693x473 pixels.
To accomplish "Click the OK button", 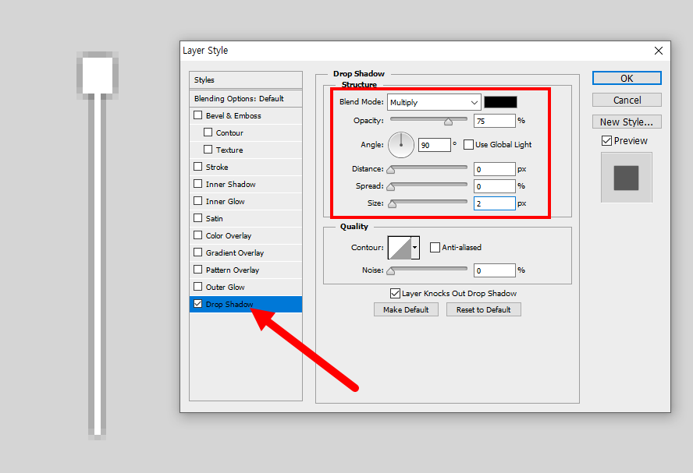I will pyautogui.click(x=627, y=78).
